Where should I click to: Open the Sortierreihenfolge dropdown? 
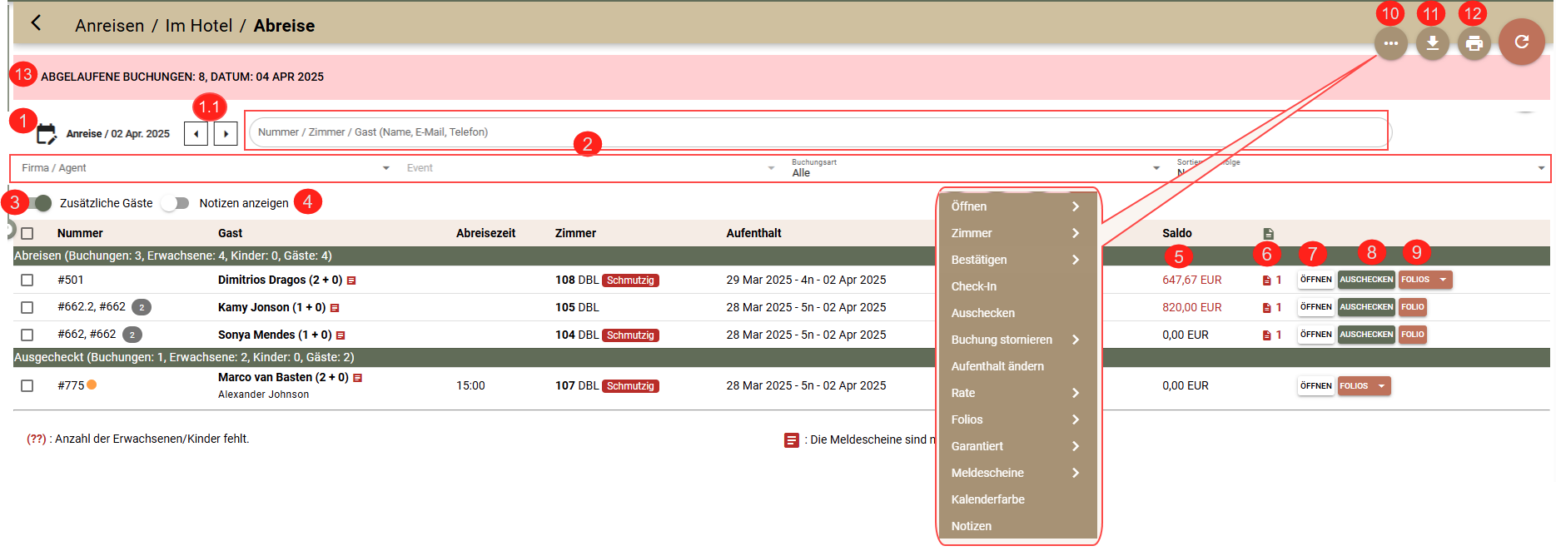1360,168
